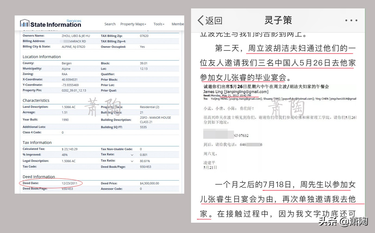Open the Member menu item
The height and width of the screenshot is (233, 375).
pyautogui.click(x=178, y=24)
